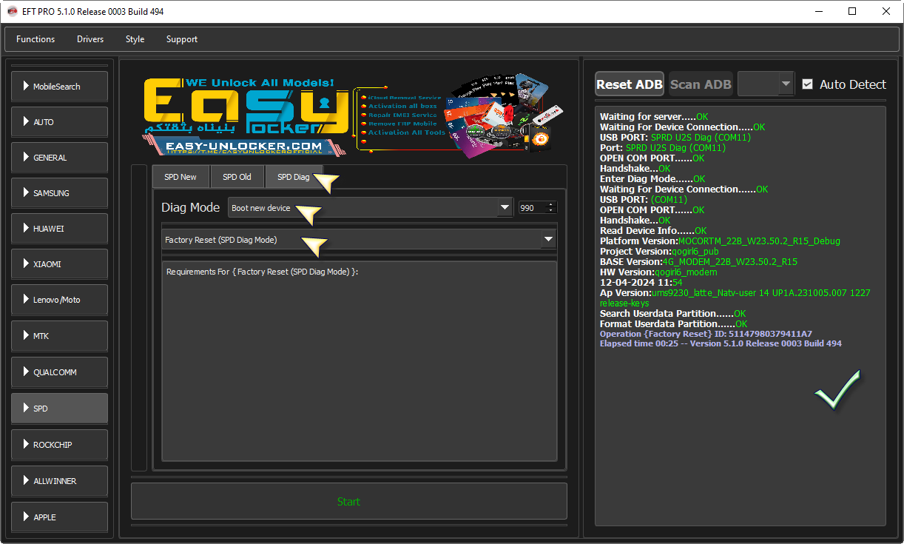This screenshot has height=544, width=904.
Task: Click the HW Version log line
Action: (x=658, y=272)
